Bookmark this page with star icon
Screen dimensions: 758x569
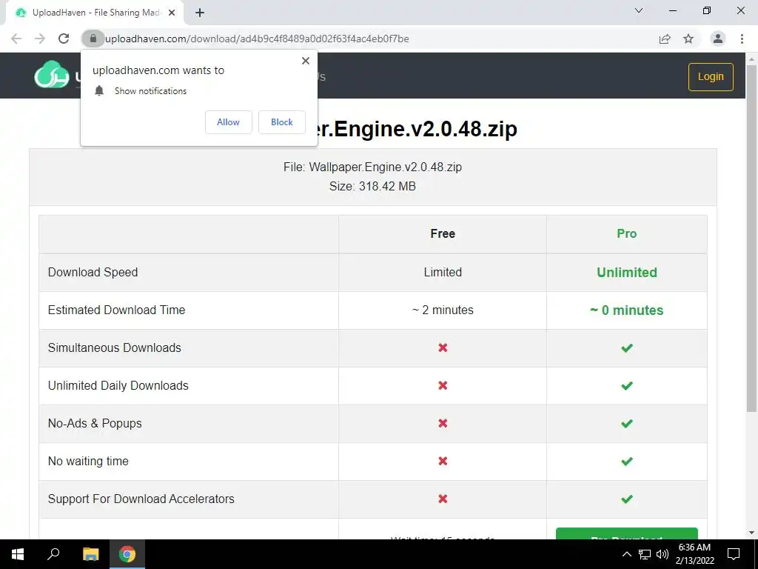pos(688,39)
